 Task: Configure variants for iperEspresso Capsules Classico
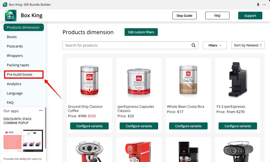[x=139, y=126]
